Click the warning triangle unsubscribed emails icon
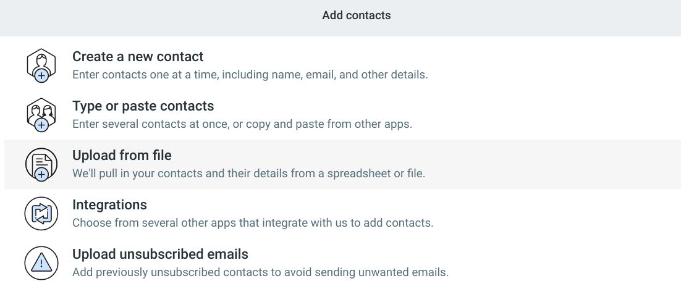The height and width of the screenshot is (302, 681). (41, 263)
